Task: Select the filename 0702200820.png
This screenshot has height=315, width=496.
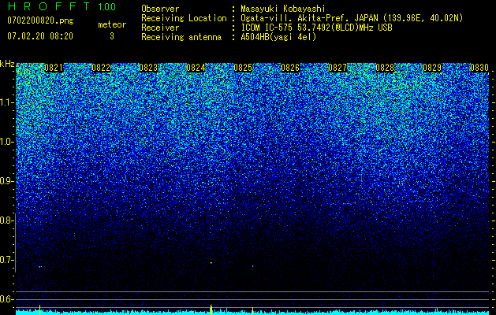Action: pyautogui.click(x=40, y=21)
